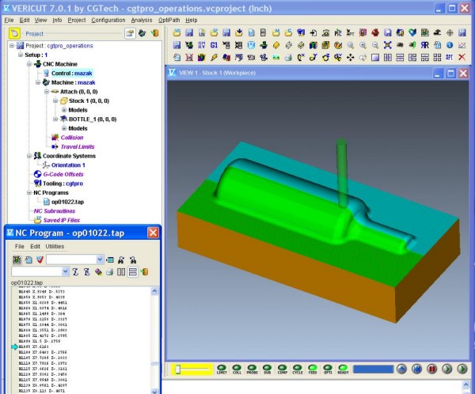Click the red X icon in toolbar bottom row

tap(462, 57)
